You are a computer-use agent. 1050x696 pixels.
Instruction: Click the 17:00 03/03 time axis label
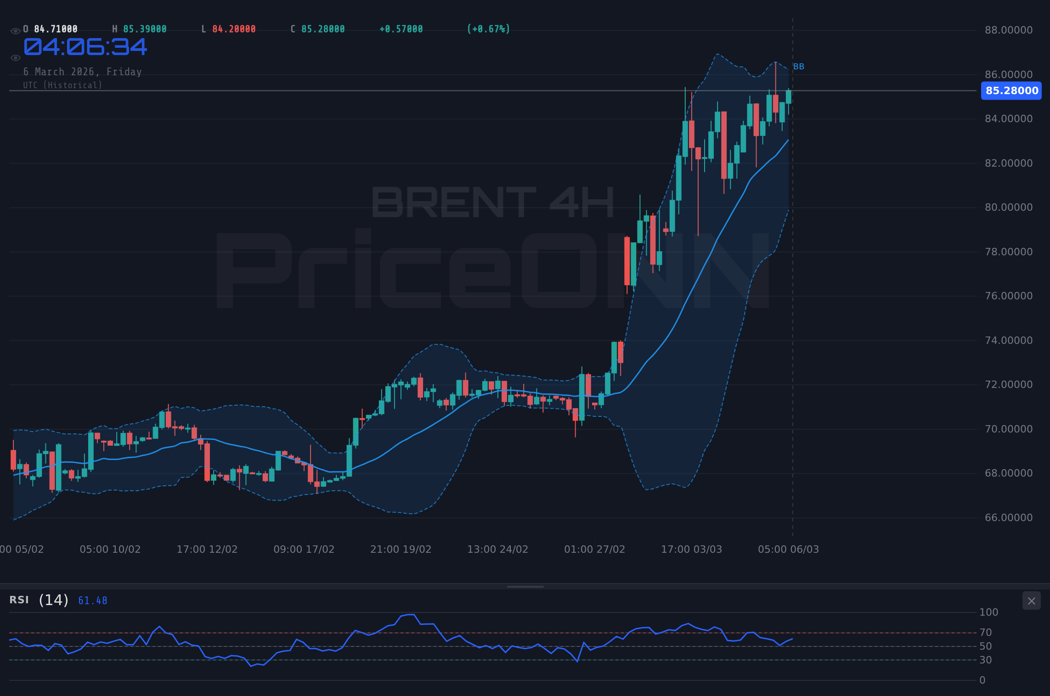pyautogui.click(x=692, y=550)
